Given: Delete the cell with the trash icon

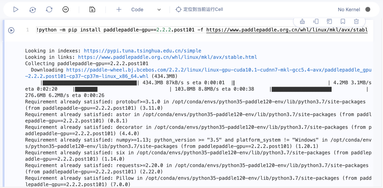Looking at the screenshot, I should click(356, 22).
